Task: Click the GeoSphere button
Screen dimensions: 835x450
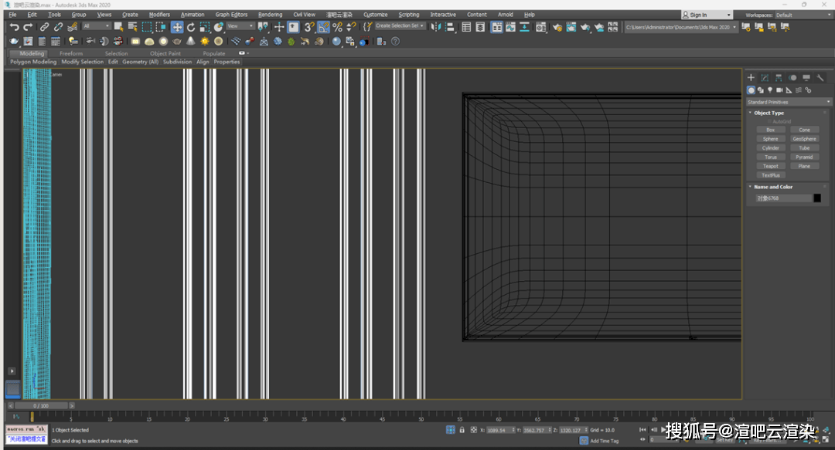Action: click(804, 139)
